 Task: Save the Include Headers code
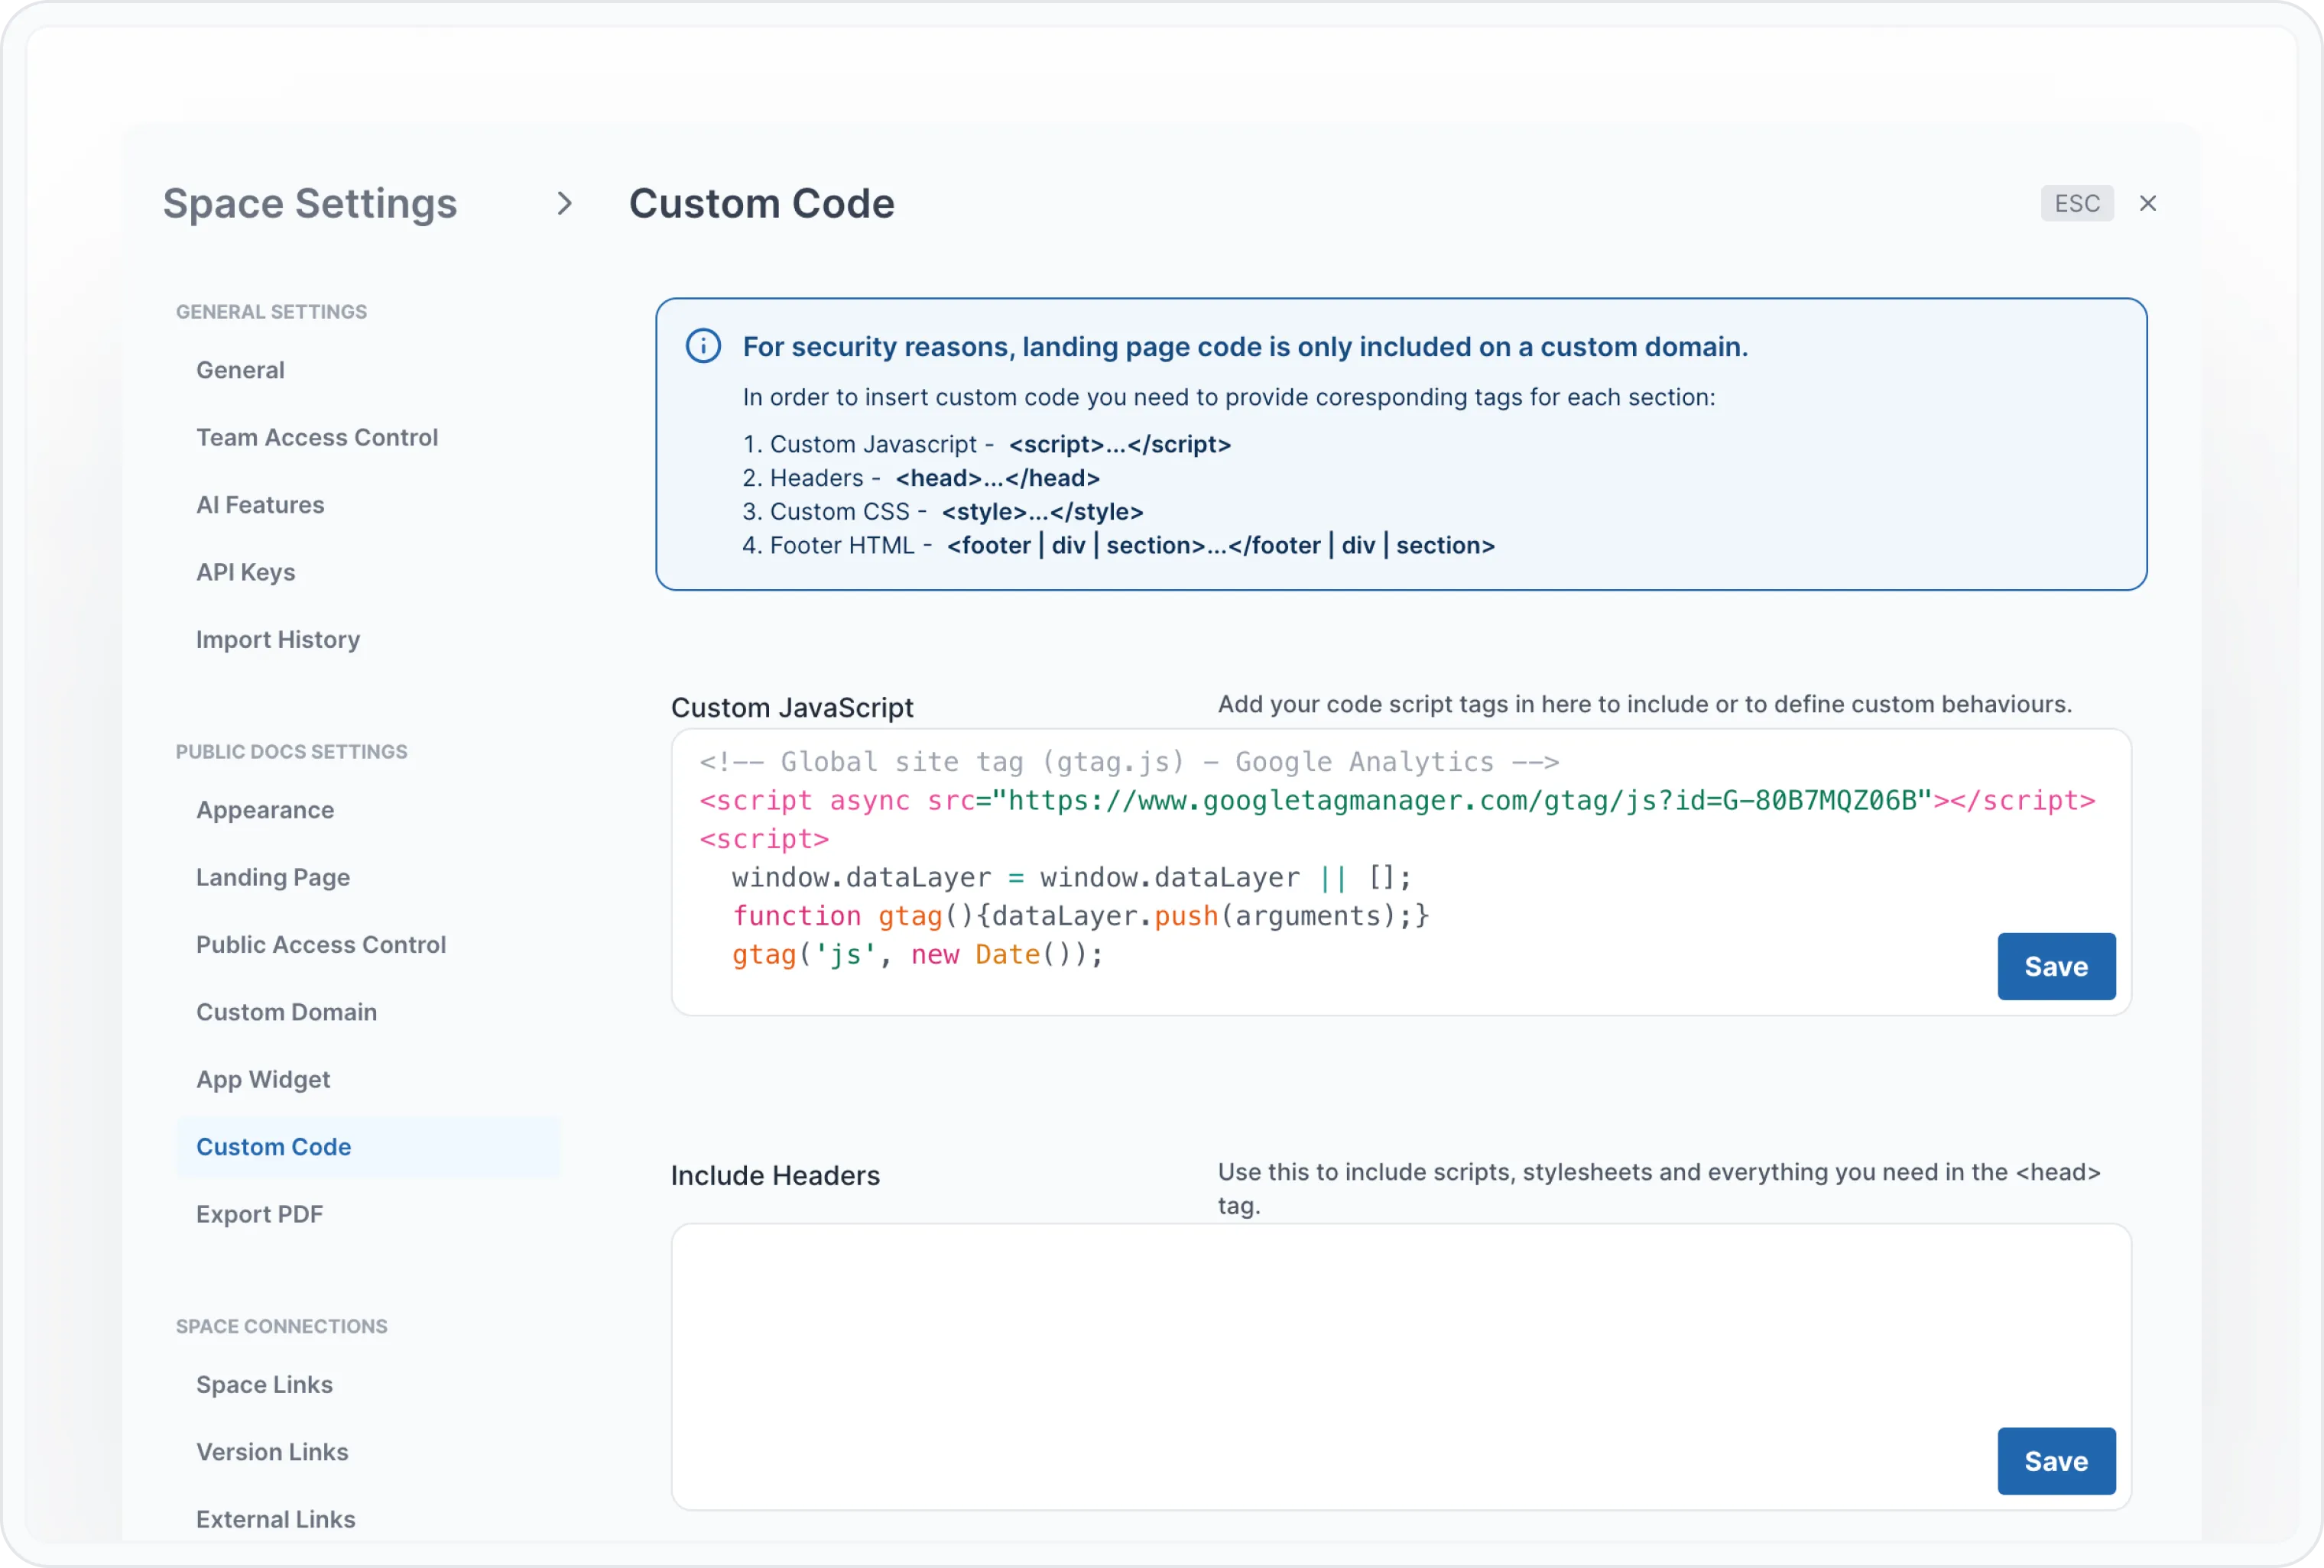coord(2056,1462)
